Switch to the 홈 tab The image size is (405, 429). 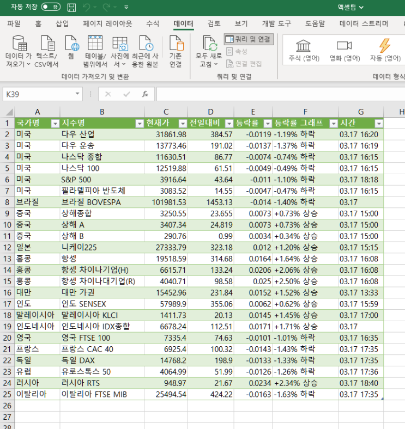point(38,23)
